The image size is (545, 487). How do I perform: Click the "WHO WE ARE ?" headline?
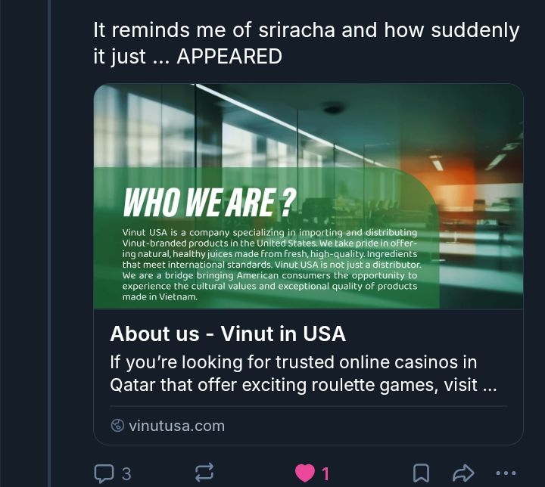click(210, 202)
